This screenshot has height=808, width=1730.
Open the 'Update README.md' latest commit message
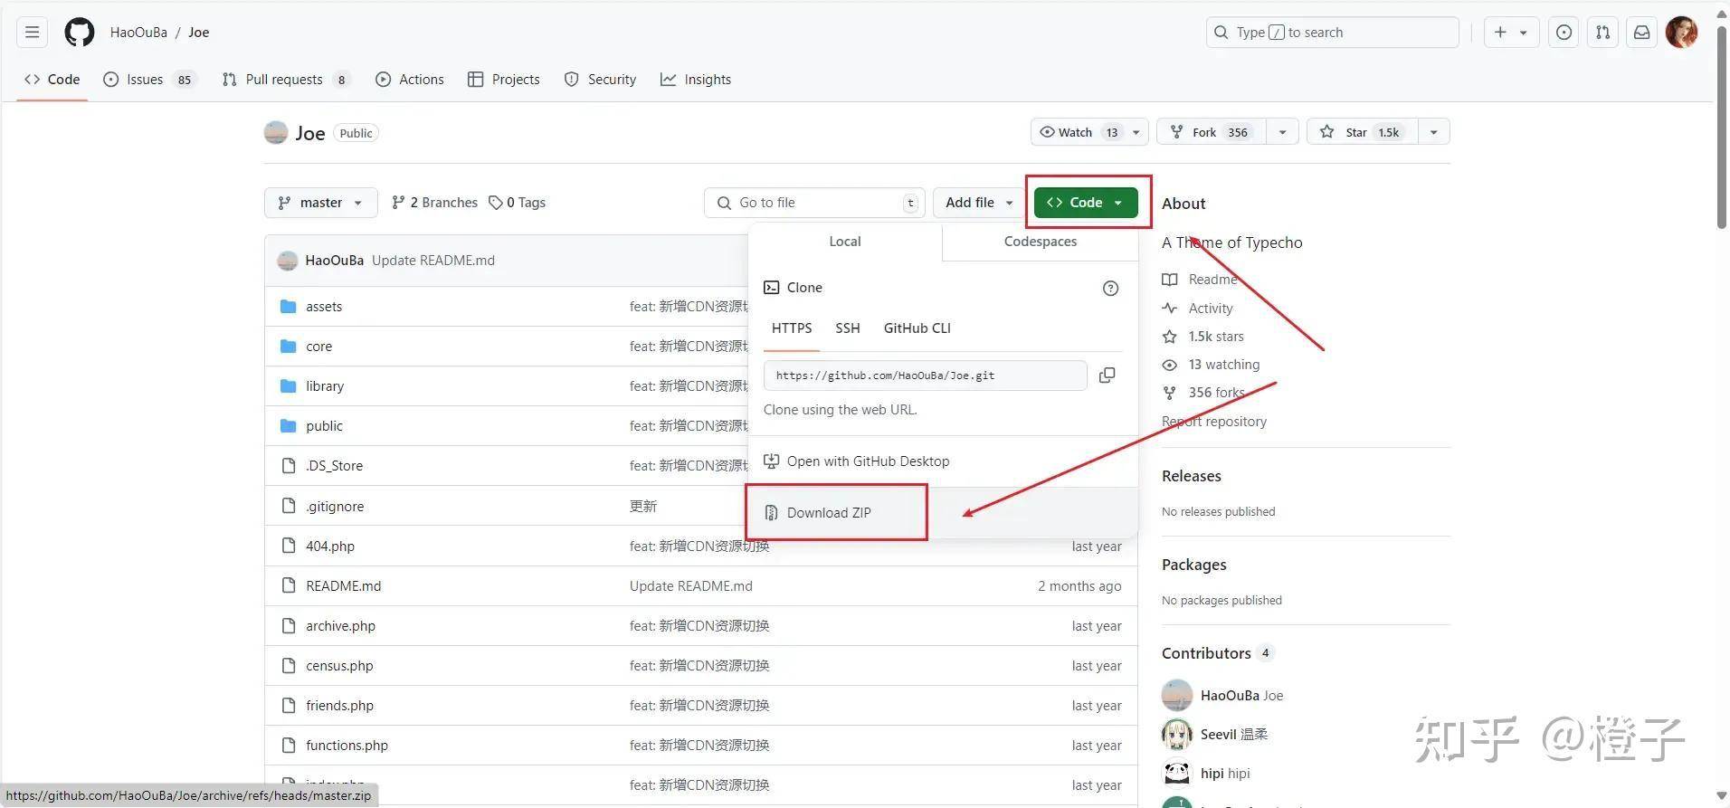coord(433,261)
